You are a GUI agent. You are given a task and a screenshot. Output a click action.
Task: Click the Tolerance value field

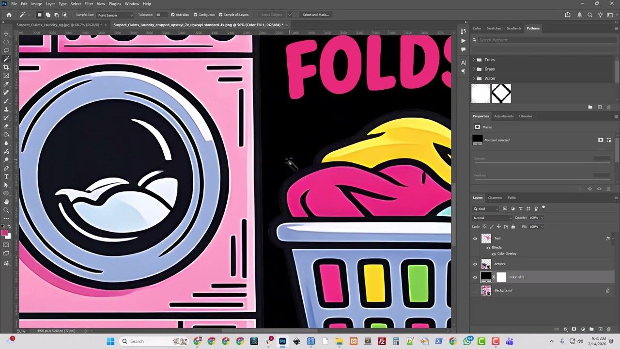coord(161,15)
